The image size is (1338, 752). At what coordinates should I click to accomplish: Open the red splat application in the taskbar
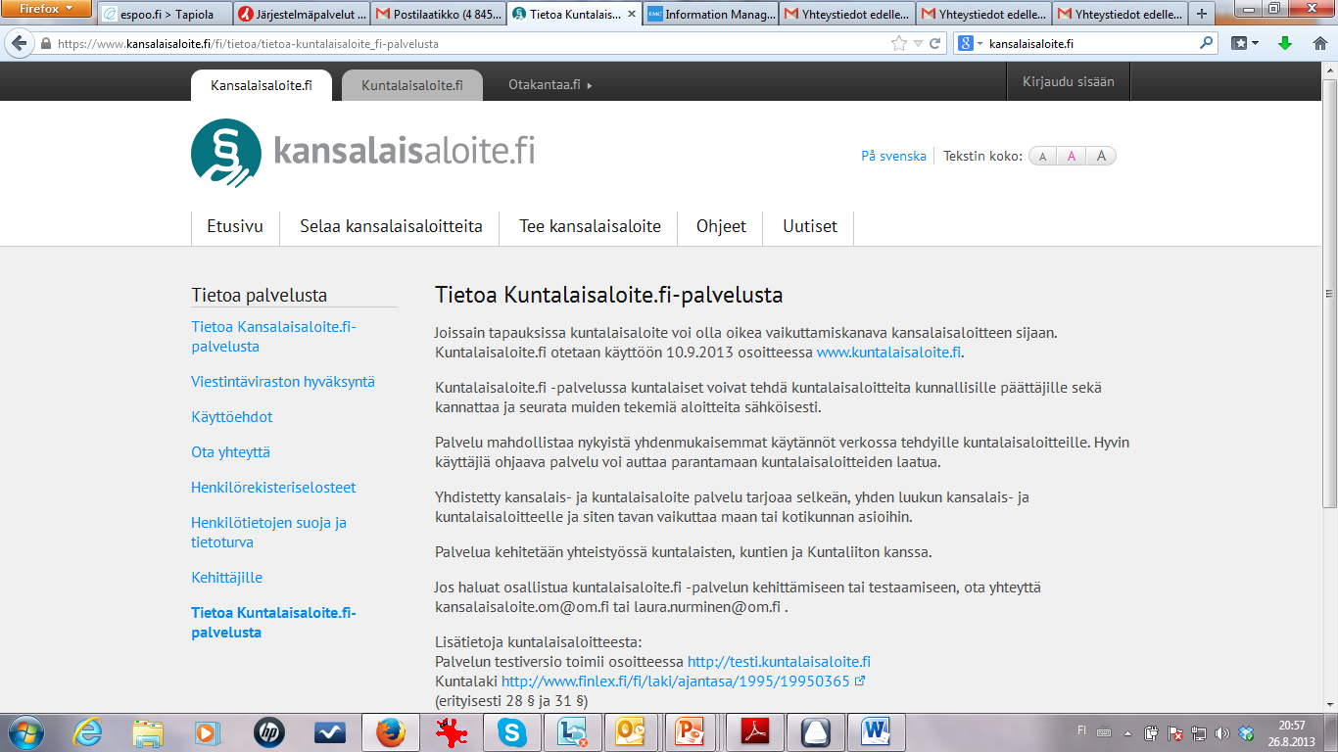click(452, 731)
